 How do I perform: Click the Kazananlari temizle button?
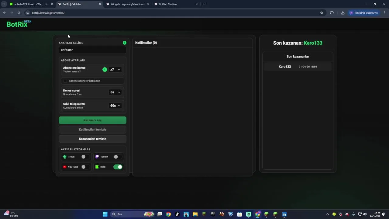[92, 139]
